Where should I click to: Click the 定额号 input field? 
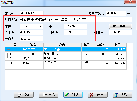[x=31, y=13]
